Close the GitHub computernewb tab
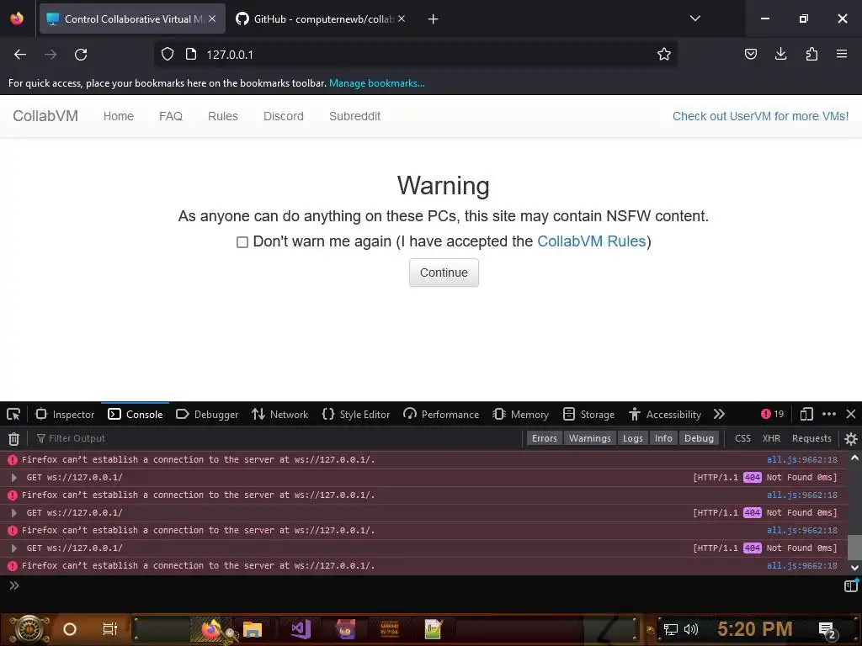 pos(402,19)
